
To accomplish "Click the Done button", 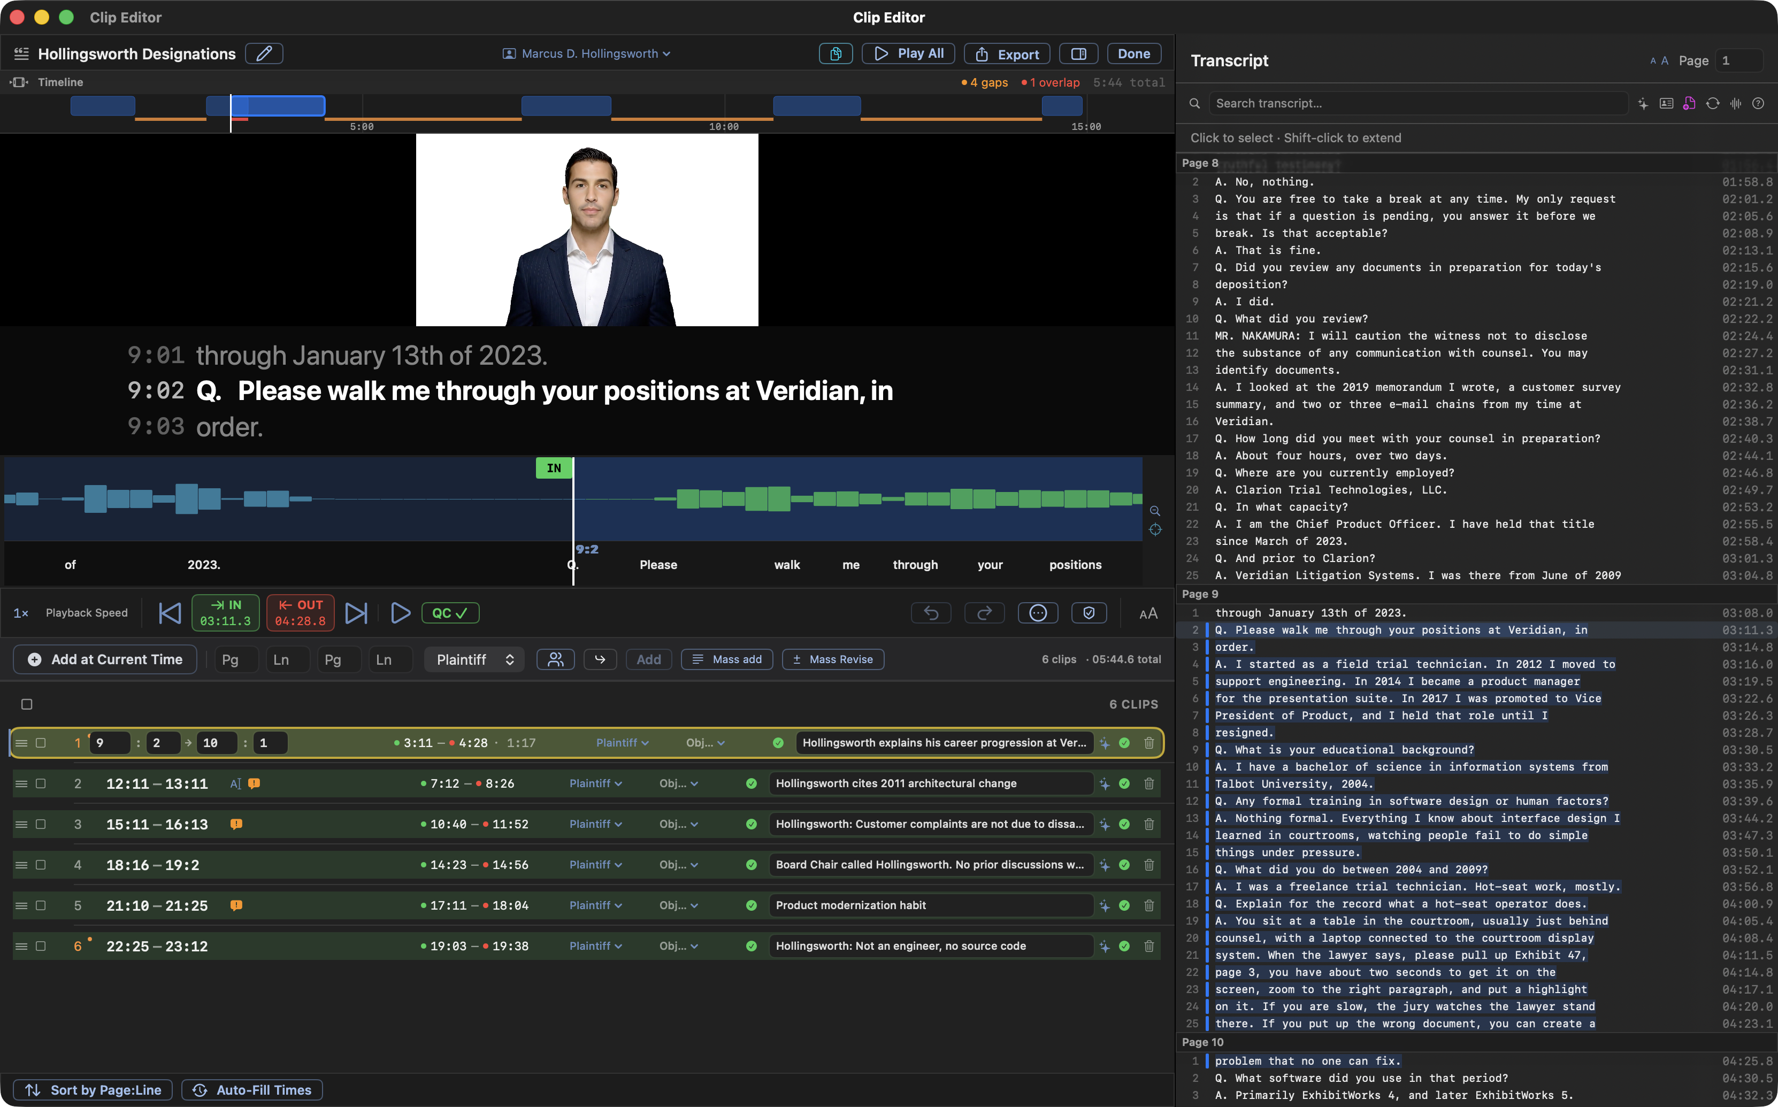I will pyautogui.click(x=1133, y=53).
